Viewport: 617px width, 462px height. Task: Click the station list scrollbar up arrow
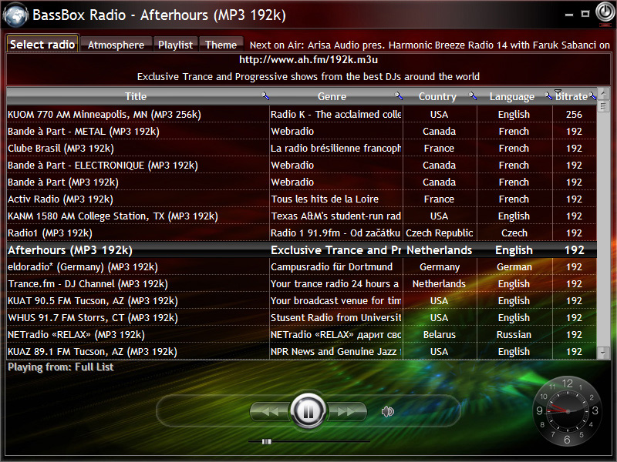coord(603,93)
